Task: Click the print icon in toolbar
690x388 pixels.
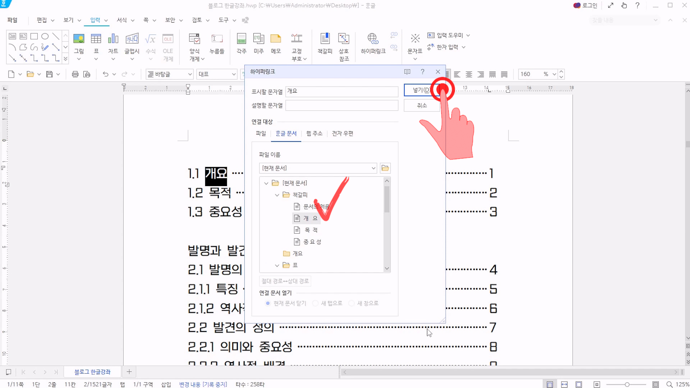Action: click(75, 74)
